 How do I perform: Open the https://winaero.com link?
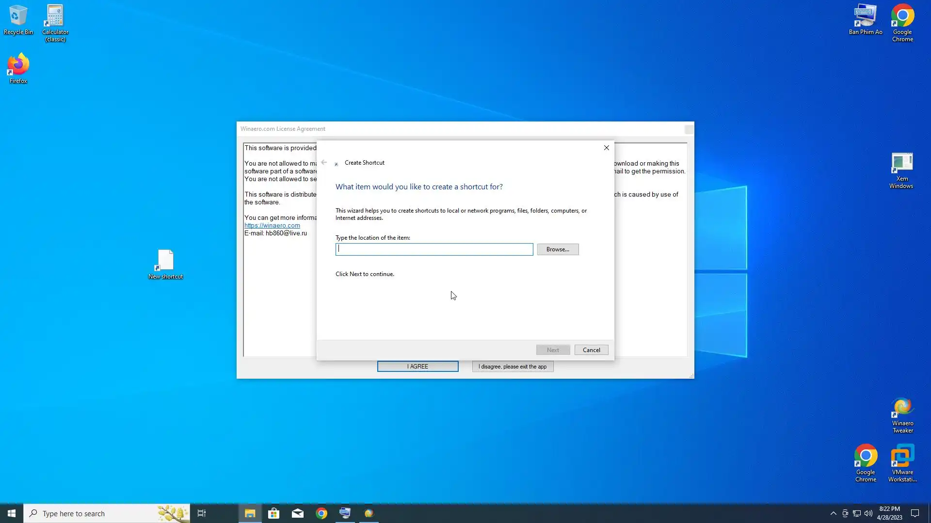click(x=272, y=226)
